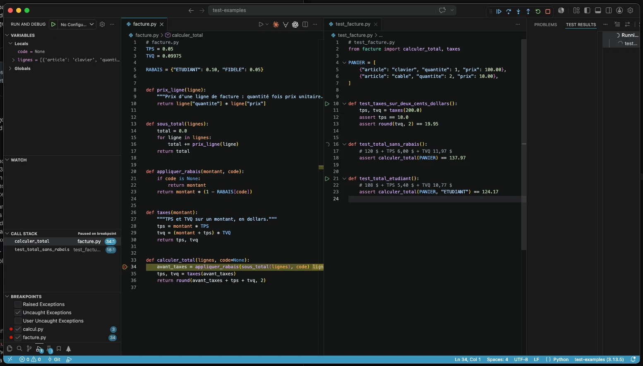Screen dimensions: 643x366
Task: Select the calculer_total call stack frame
Action: tap(62, 241)
